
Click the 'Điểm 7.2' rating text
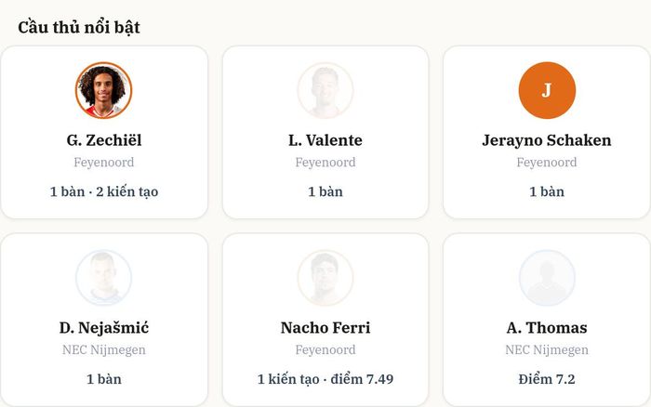click(x=547, y=379)
